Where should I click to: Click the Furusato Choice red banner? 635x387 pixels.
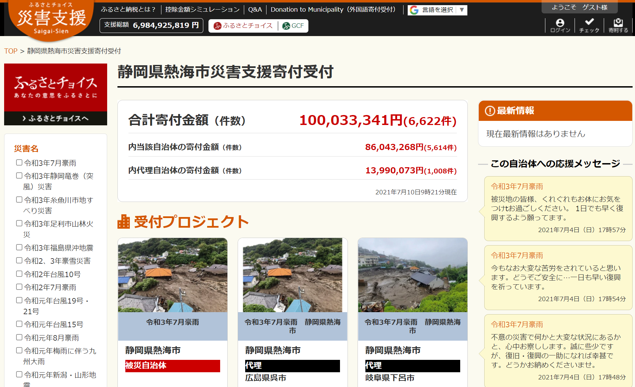pos(56,88)
